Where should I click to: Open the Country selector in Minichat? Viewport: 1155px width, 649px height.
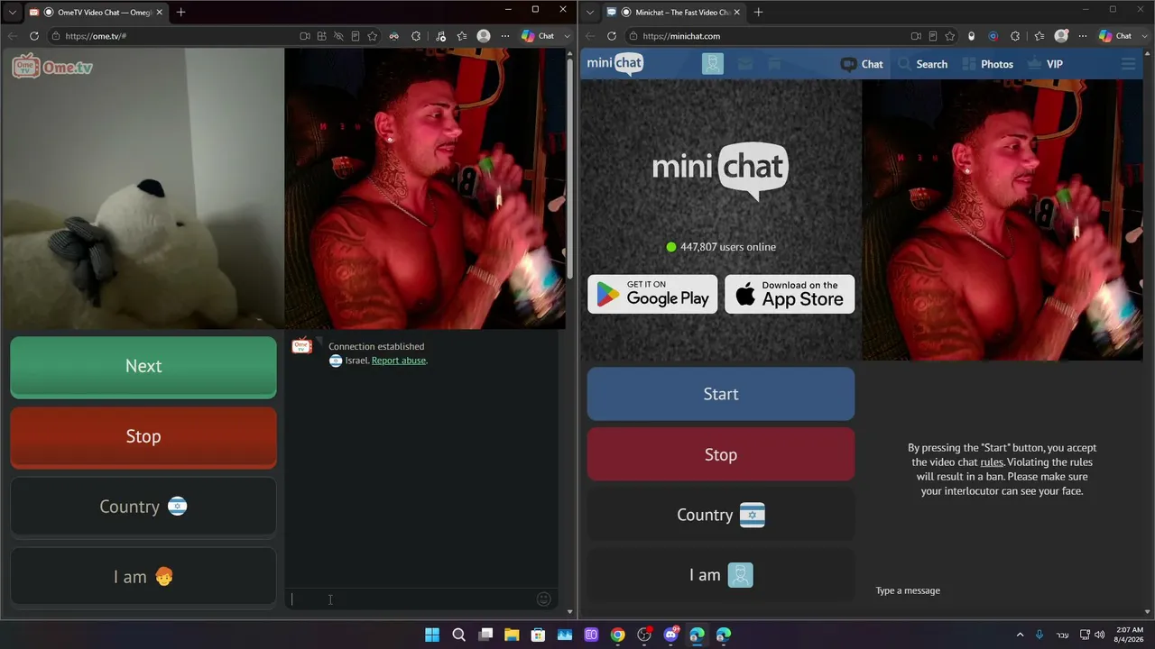point(721,515)
